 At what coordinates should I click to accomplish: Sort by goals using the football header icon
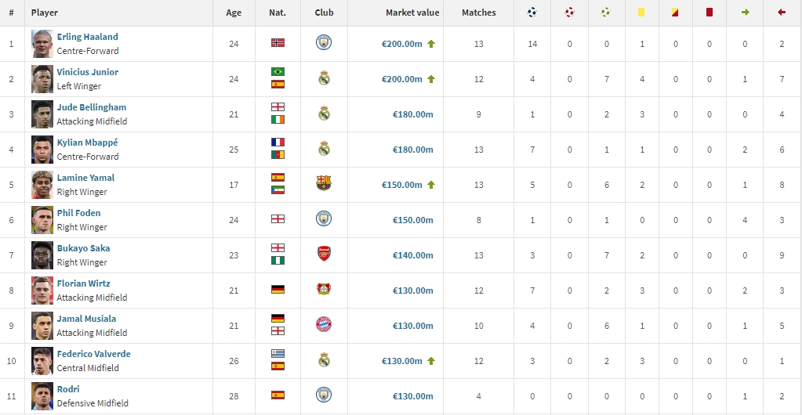point(532,13)
